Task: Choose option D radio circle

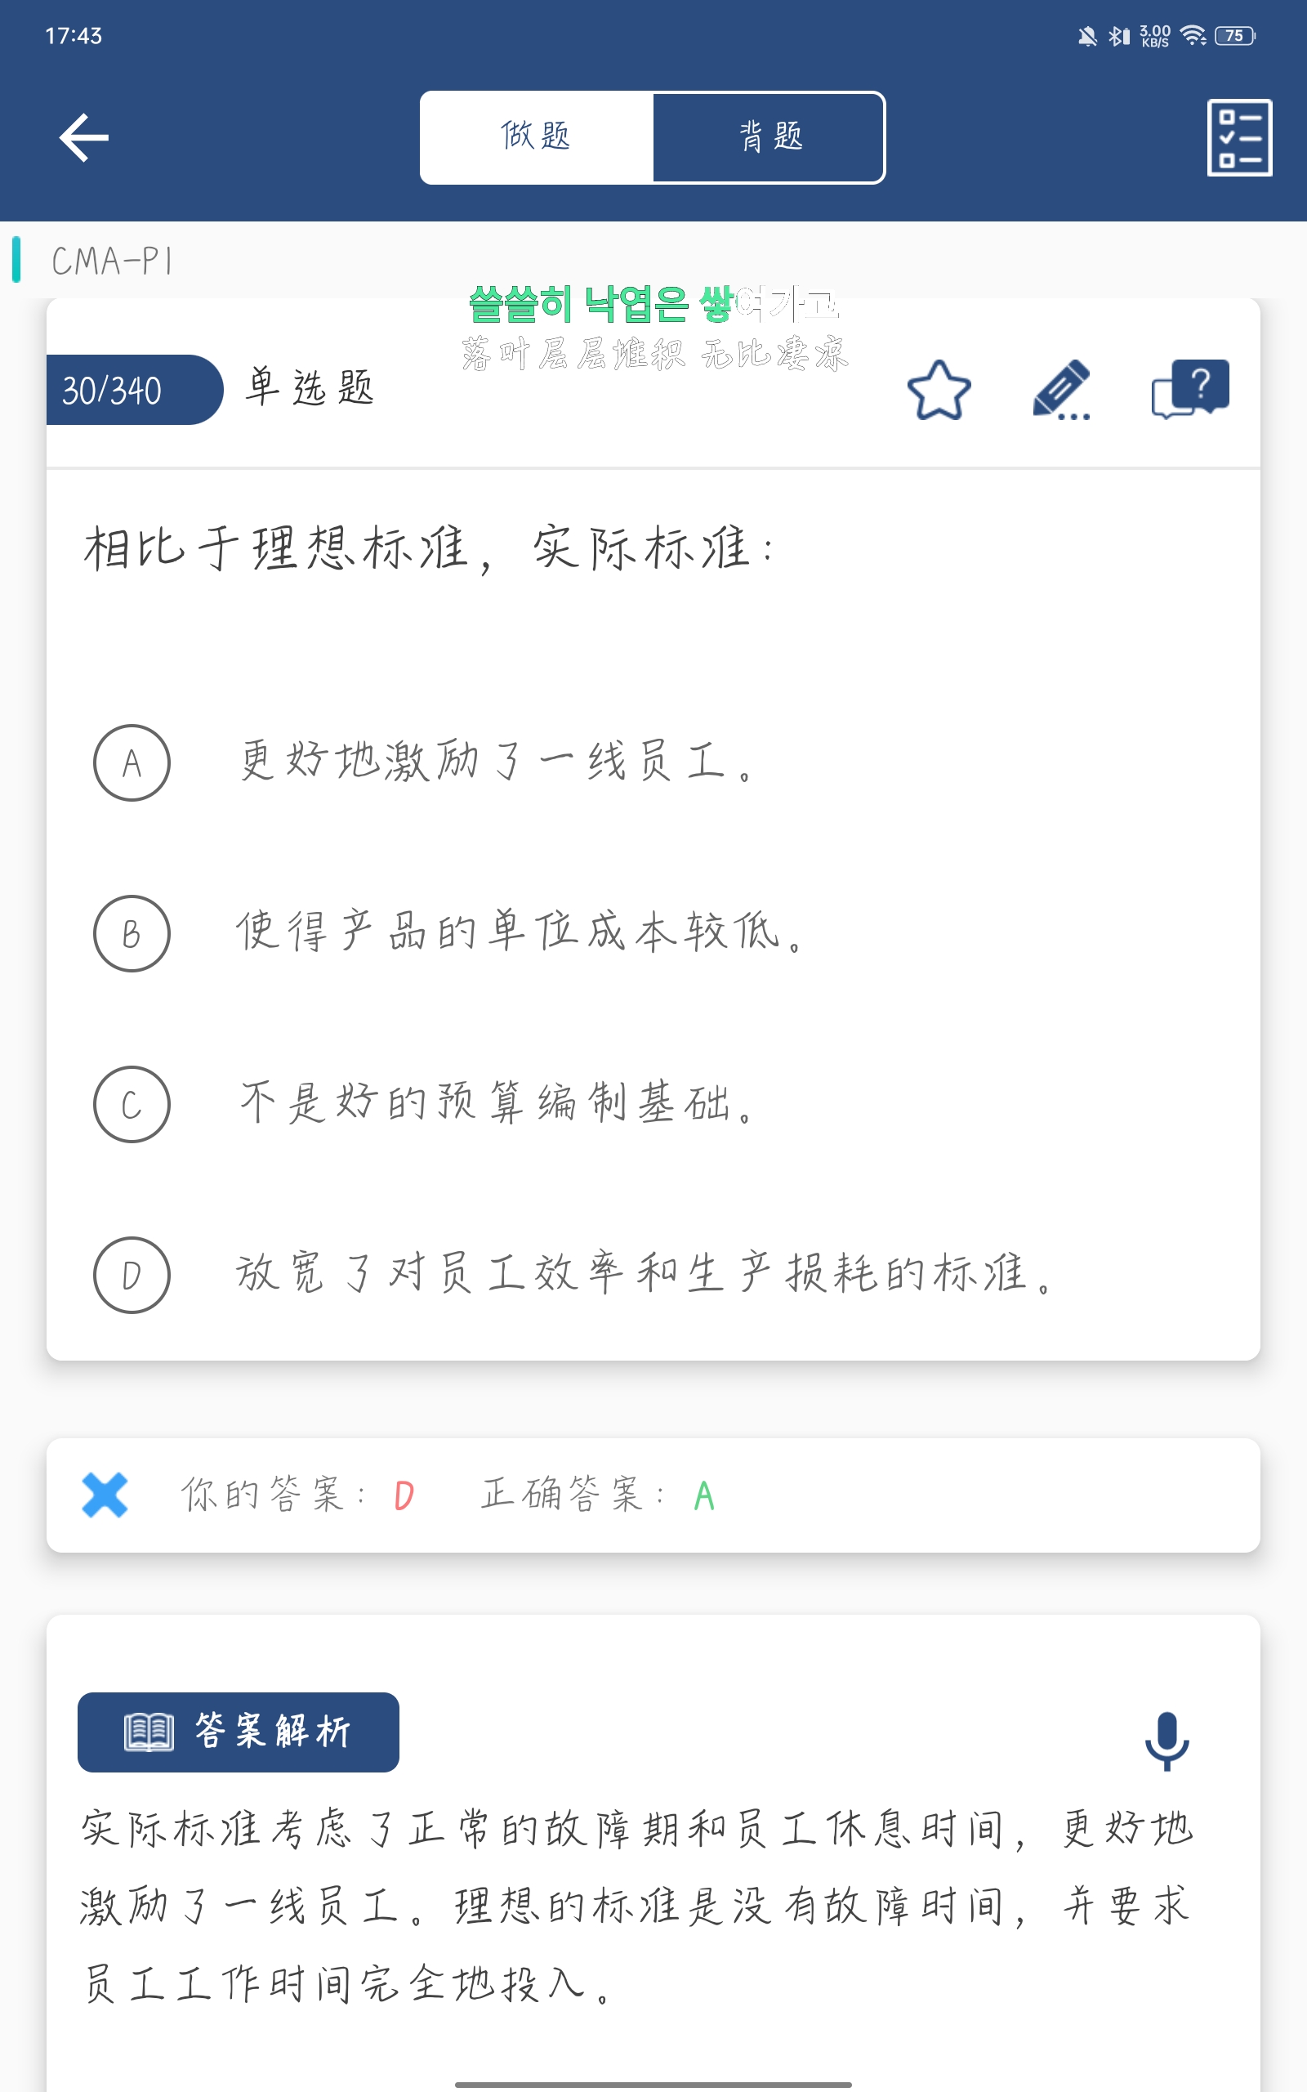Action: (x=132, y=1275)
